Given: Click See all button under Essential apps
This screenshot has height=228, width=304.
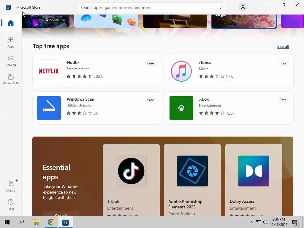Looking at the screenshot, I should [61, 214].
